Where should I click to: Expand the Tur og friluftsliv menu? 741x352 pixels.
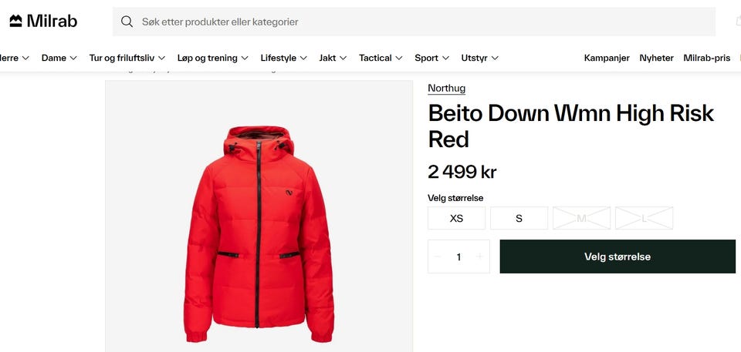click(x=127, y=58)
